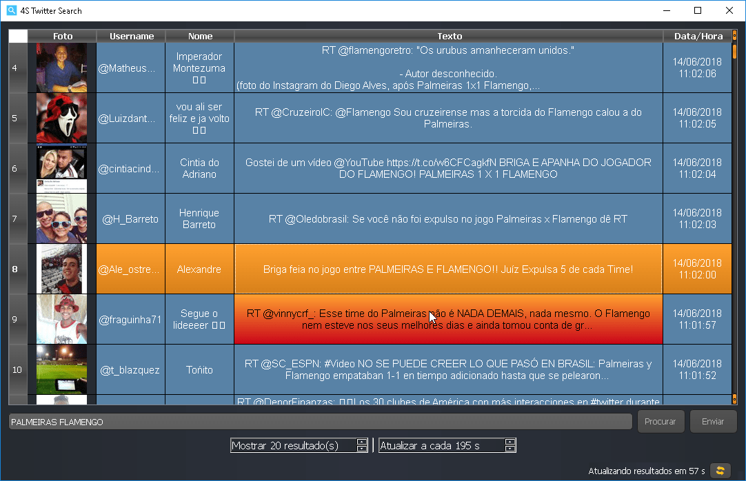Screen dimensions: 746x481
Task: Select row header number 8
Action: pos(18,269)
